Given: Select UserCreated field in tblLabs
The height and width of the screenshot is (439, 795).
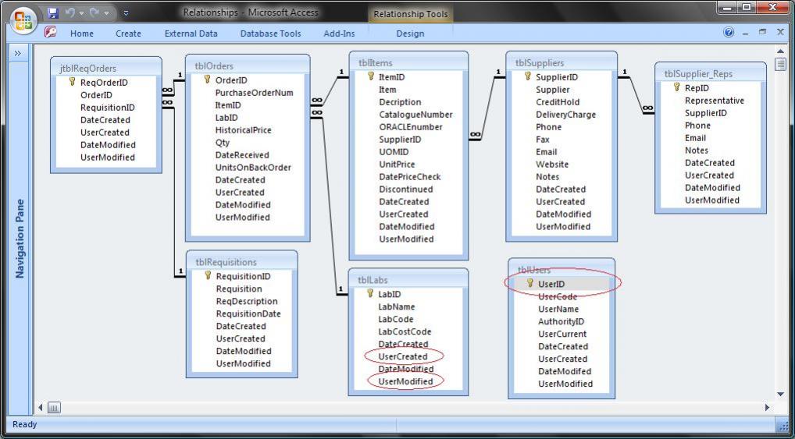Looking at the screenshot, I should (402, 356).
